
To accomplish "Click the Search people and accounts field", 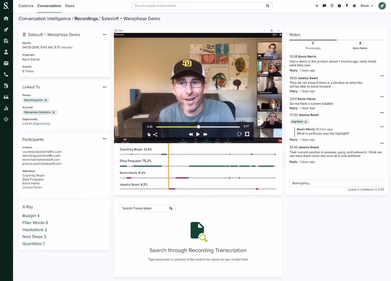I will [202, 6].
